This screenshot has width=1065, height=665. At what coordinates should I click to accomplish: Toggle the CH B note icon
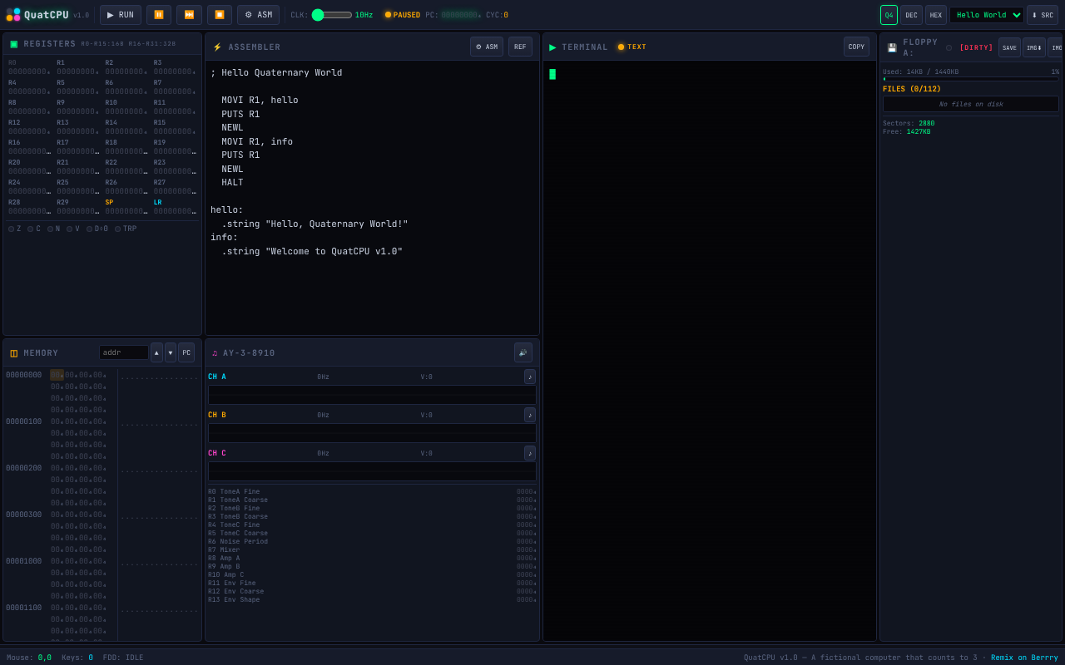[x=530, y=415]
